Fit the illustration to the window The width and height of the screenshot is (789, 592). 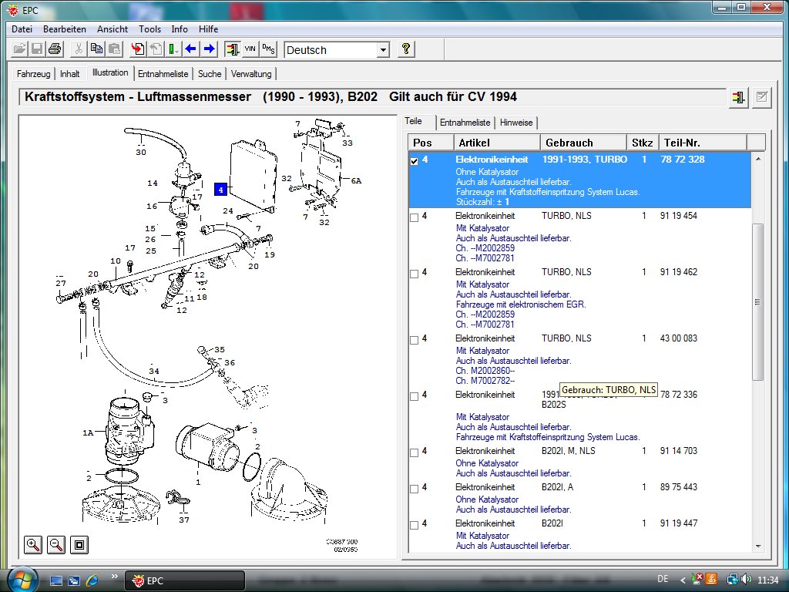(x=79, y=544)
